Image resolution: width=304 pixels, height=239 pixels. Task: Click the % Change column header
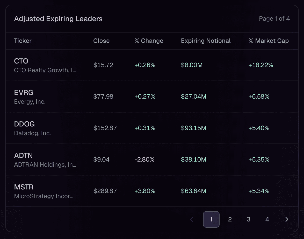[x=149, y=41]
